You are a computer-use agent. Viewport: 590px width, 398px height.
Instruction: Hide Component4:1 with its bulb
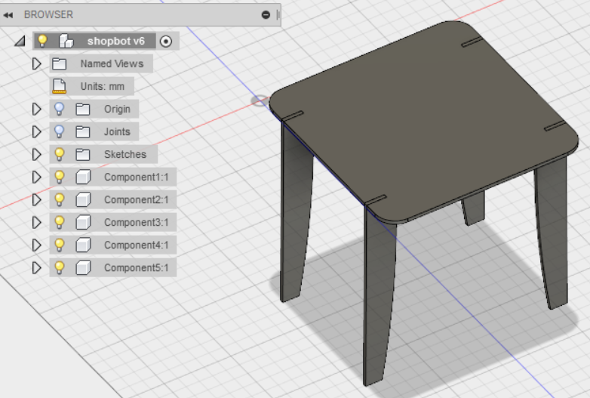59,245
